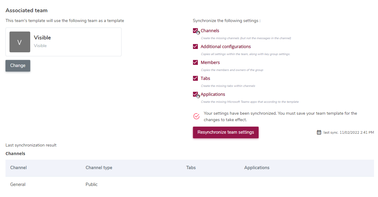The image size is (378, 197).
Task: Toggle the Tabs sync checkbox
Action: pyautogui.click(x=195, y=78)
